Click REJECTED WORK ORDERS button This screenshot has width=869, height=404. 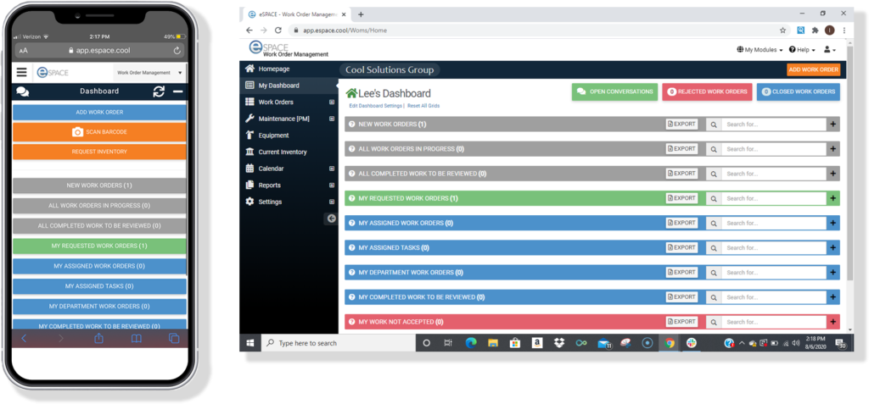(707, 91)
